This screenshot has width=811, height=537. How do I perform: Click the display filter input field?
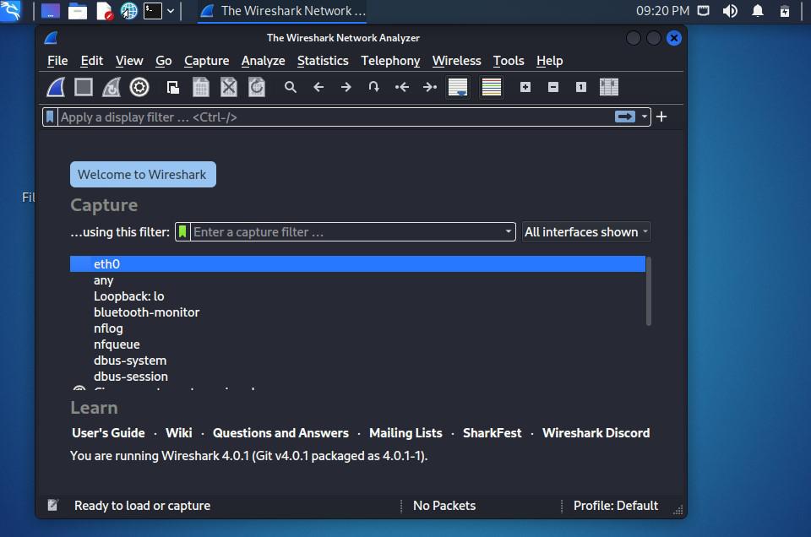(335, 117)
